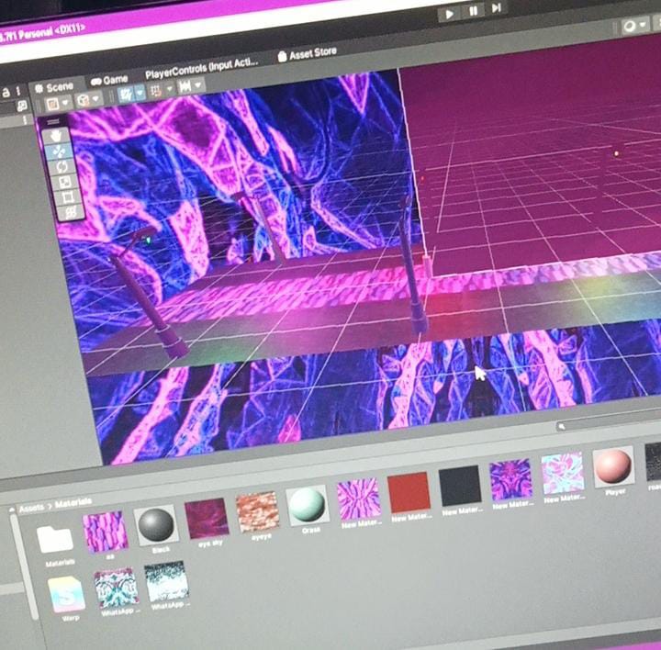Screen dimensions: 661x650
Task: Start Play mode with the Play button
Action: click(x=449, y=15)
